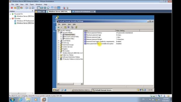Click VMware Workstation icon on host taskbar
Image resolution: width=181 pixels, height=102 pixels.
[x=44, y=99]
